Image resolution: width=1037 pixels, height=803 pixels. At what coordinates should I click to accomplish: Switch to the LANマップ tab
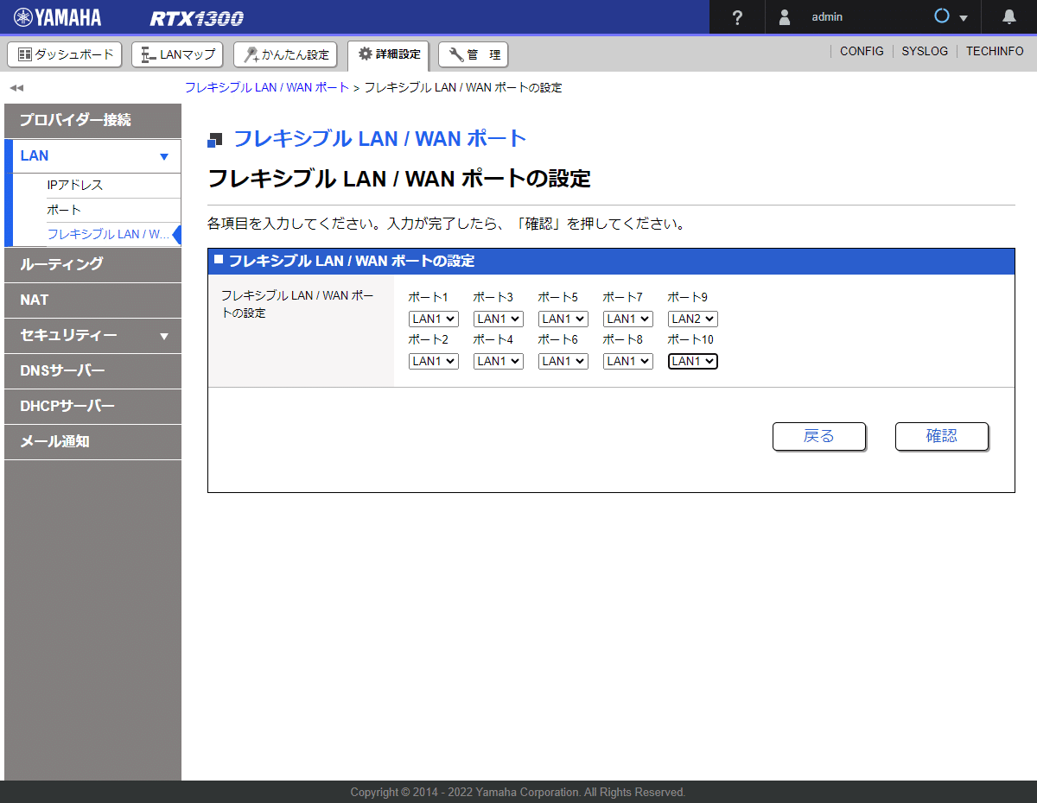(x=176, y=54)
